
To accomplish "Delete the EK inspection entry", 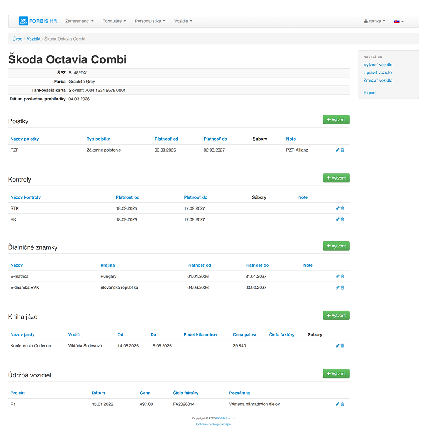I will (342, 219).
